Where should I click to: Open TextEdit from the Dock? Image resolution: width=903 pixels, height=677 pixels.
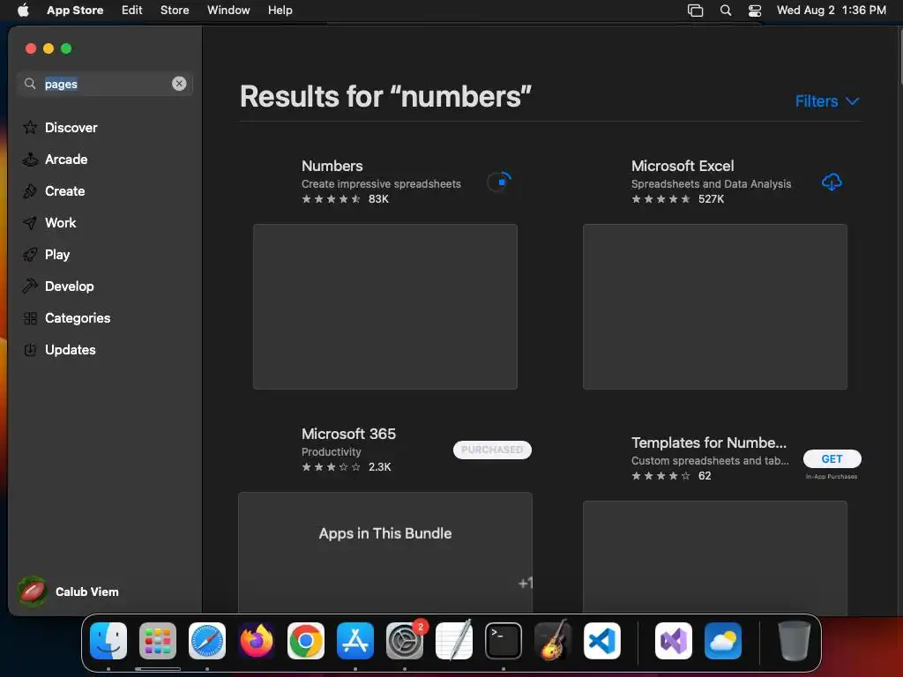click(454, 641)
